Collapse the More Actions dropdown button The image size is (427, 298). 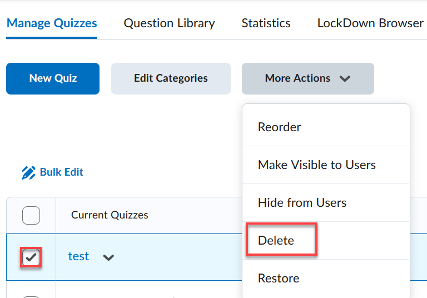[x=307, y=78]
